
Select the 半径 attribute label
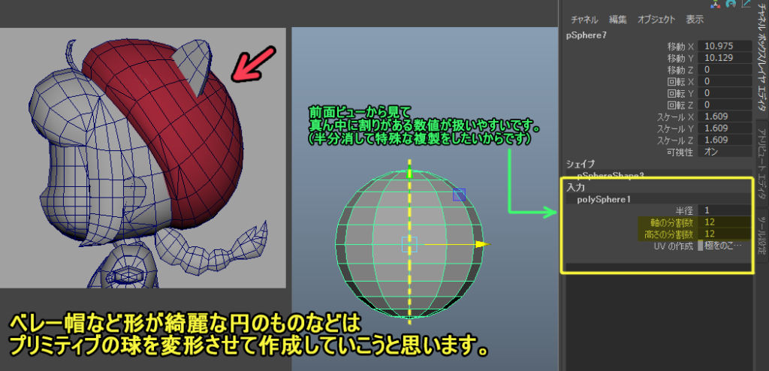coord(685,210)
